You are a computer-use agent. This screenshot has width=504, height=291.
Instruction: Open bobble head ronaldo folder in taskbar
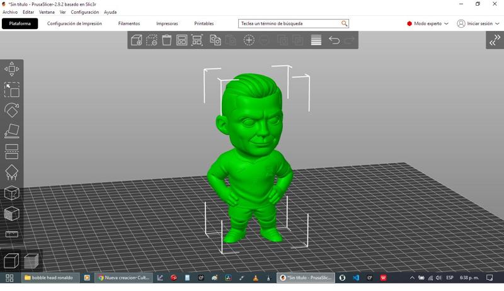(50, 278)
